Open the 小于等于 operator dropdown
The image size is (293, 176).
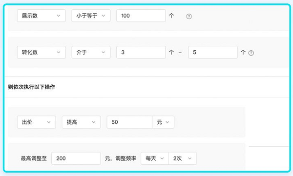[91, 16]
